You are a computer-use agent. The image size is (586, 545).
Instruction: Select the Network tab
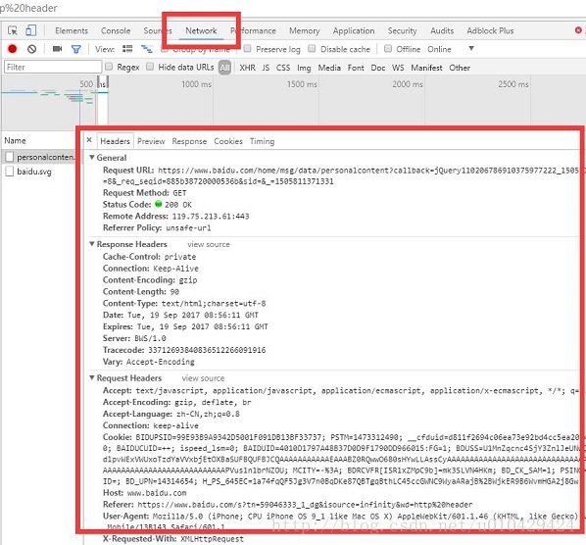click(x=201, y=30)
